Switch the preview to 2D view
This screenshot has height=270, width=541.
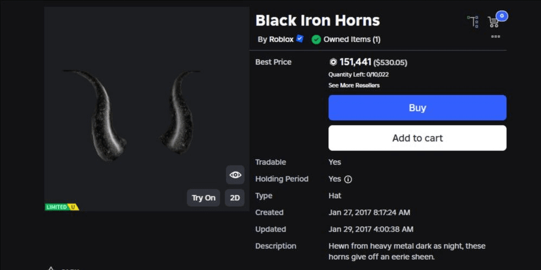235,198
